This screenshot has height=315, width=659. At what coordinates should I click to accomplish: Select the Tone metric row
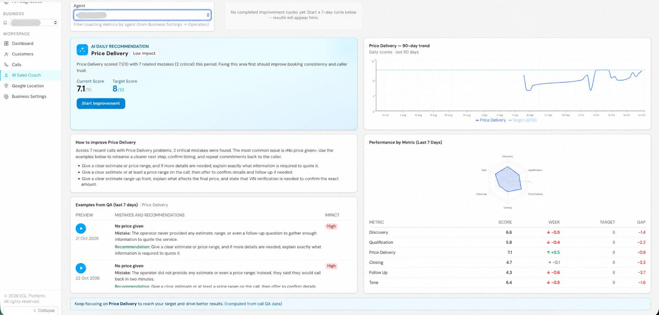click(x=507, y=283)
